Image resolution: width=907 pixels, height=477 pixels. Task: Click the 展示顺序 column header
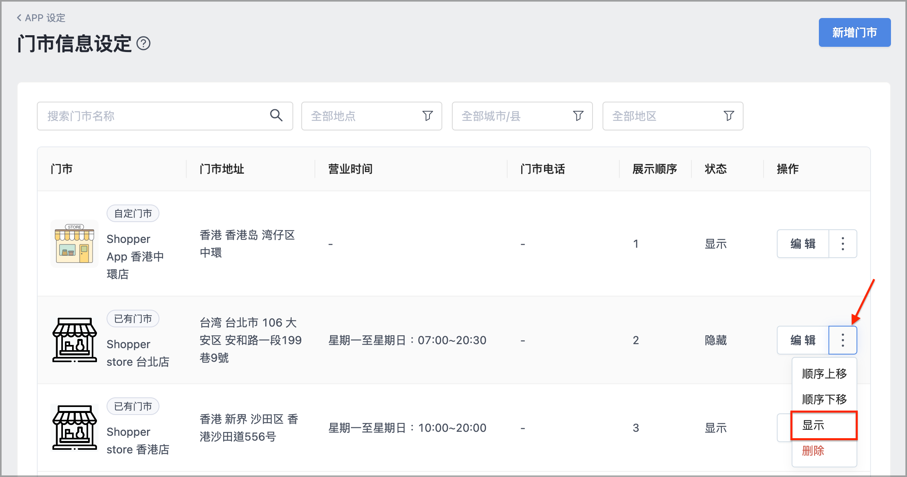coord(655,169)
